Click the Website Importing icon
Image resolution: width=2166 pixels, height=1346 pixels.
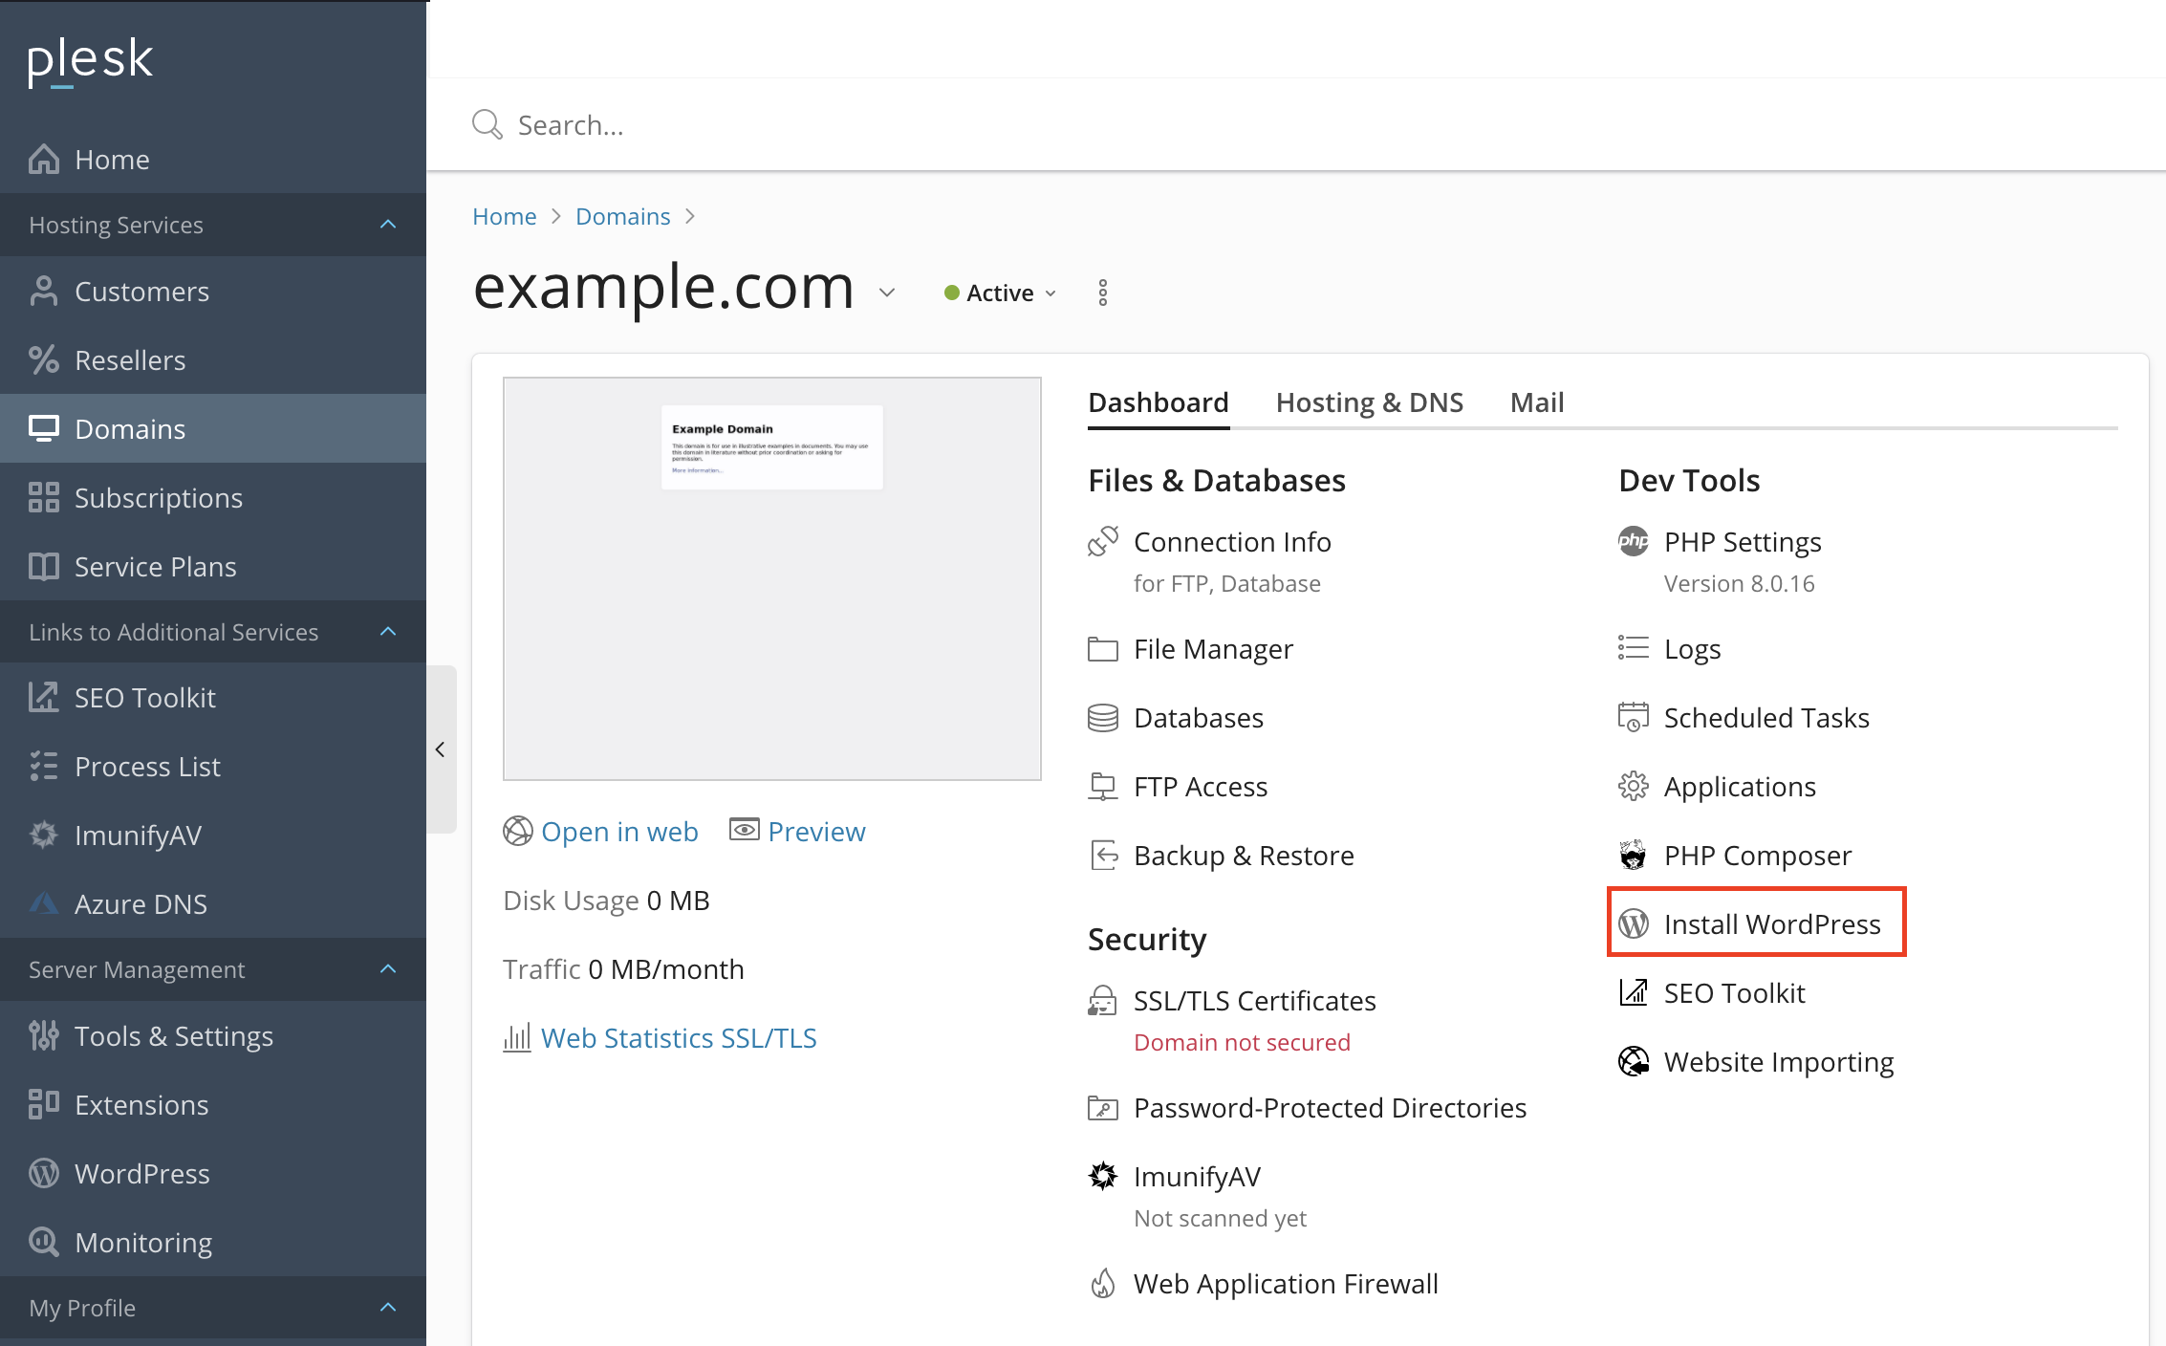pos(1633,1061)
